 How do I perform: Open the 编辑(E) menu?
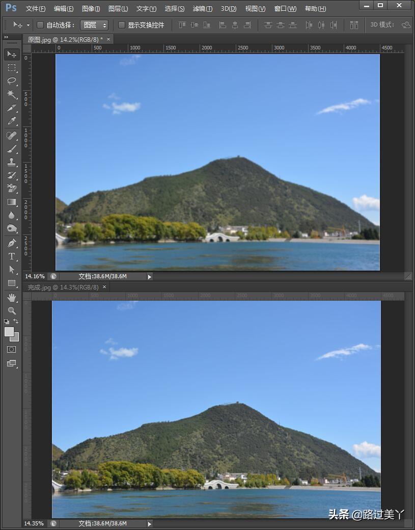[x=64, y=9]
